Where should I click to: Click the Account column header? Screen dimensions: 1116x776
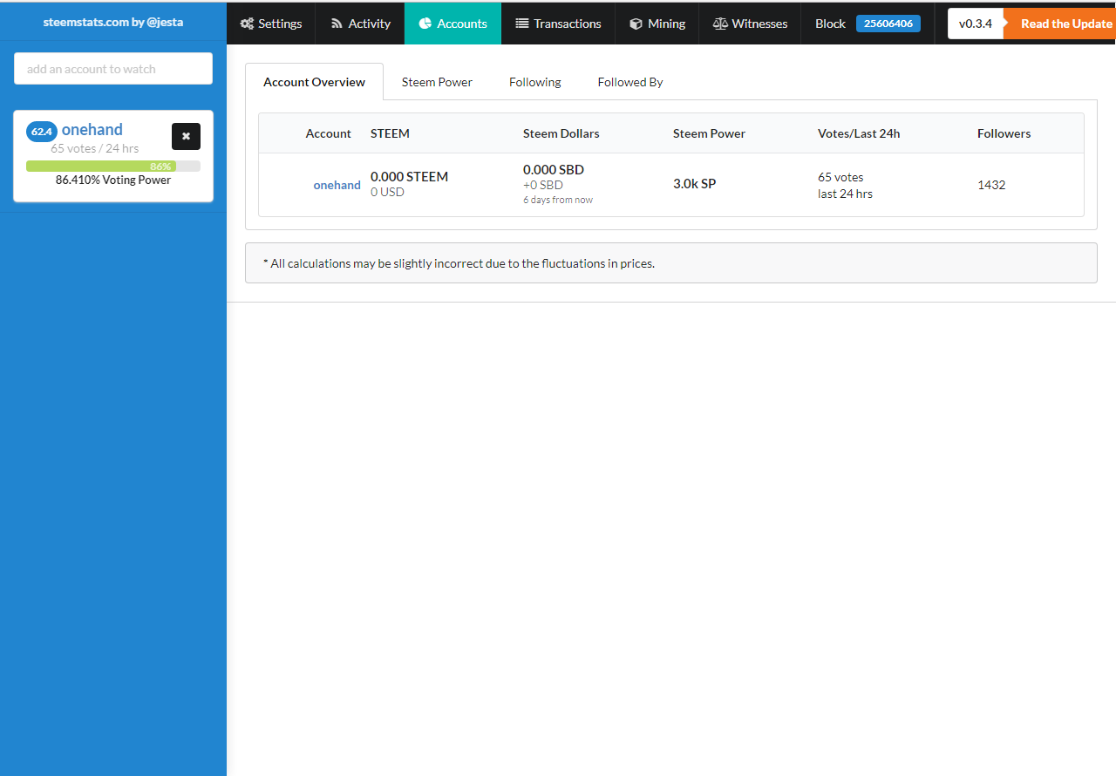[x=328, y=133]
